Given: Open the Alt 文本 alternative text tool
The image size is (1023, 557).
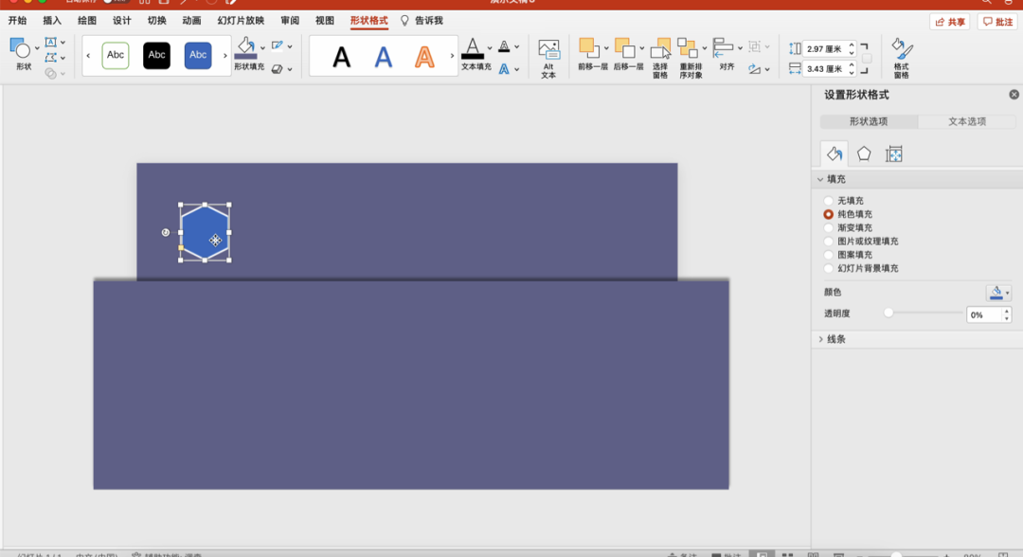Looking at the screenshot, I should pos(548,59).
